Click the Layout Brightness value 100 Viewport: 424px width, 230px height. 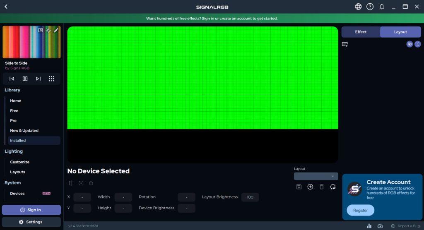point(250,197)
